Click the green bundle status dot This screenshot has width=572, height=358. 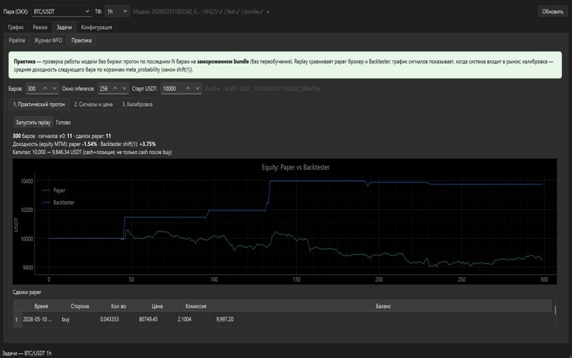[268, 12]
